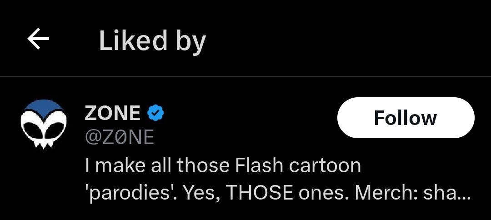Screen dimensions: 491x220
Task: Return to the previous screen via left arrow
Action: pyautogui.click(x=38, y=40)
